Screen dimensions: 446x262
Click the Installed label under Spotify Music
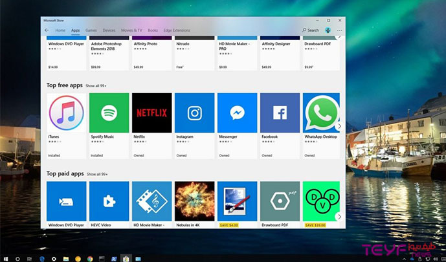tap(96, 155)
